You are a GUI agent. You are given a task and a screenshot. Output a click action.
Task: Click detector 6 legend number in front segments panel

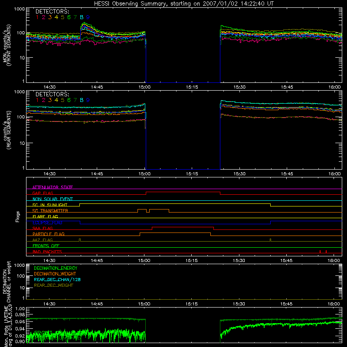(x=69, y=17)
